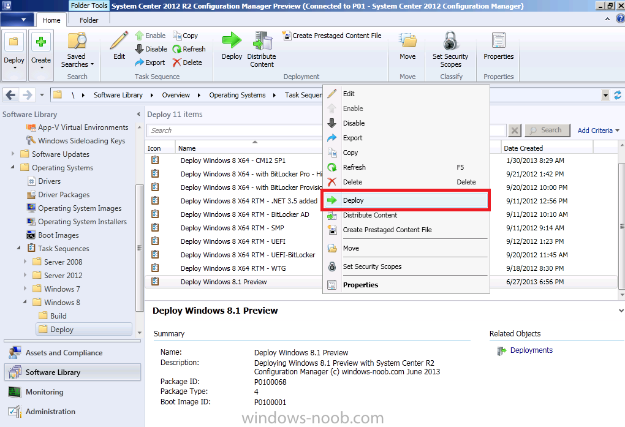Collapse the Task Sequences tree node
The image size is (625, 427).
[19, 248]
